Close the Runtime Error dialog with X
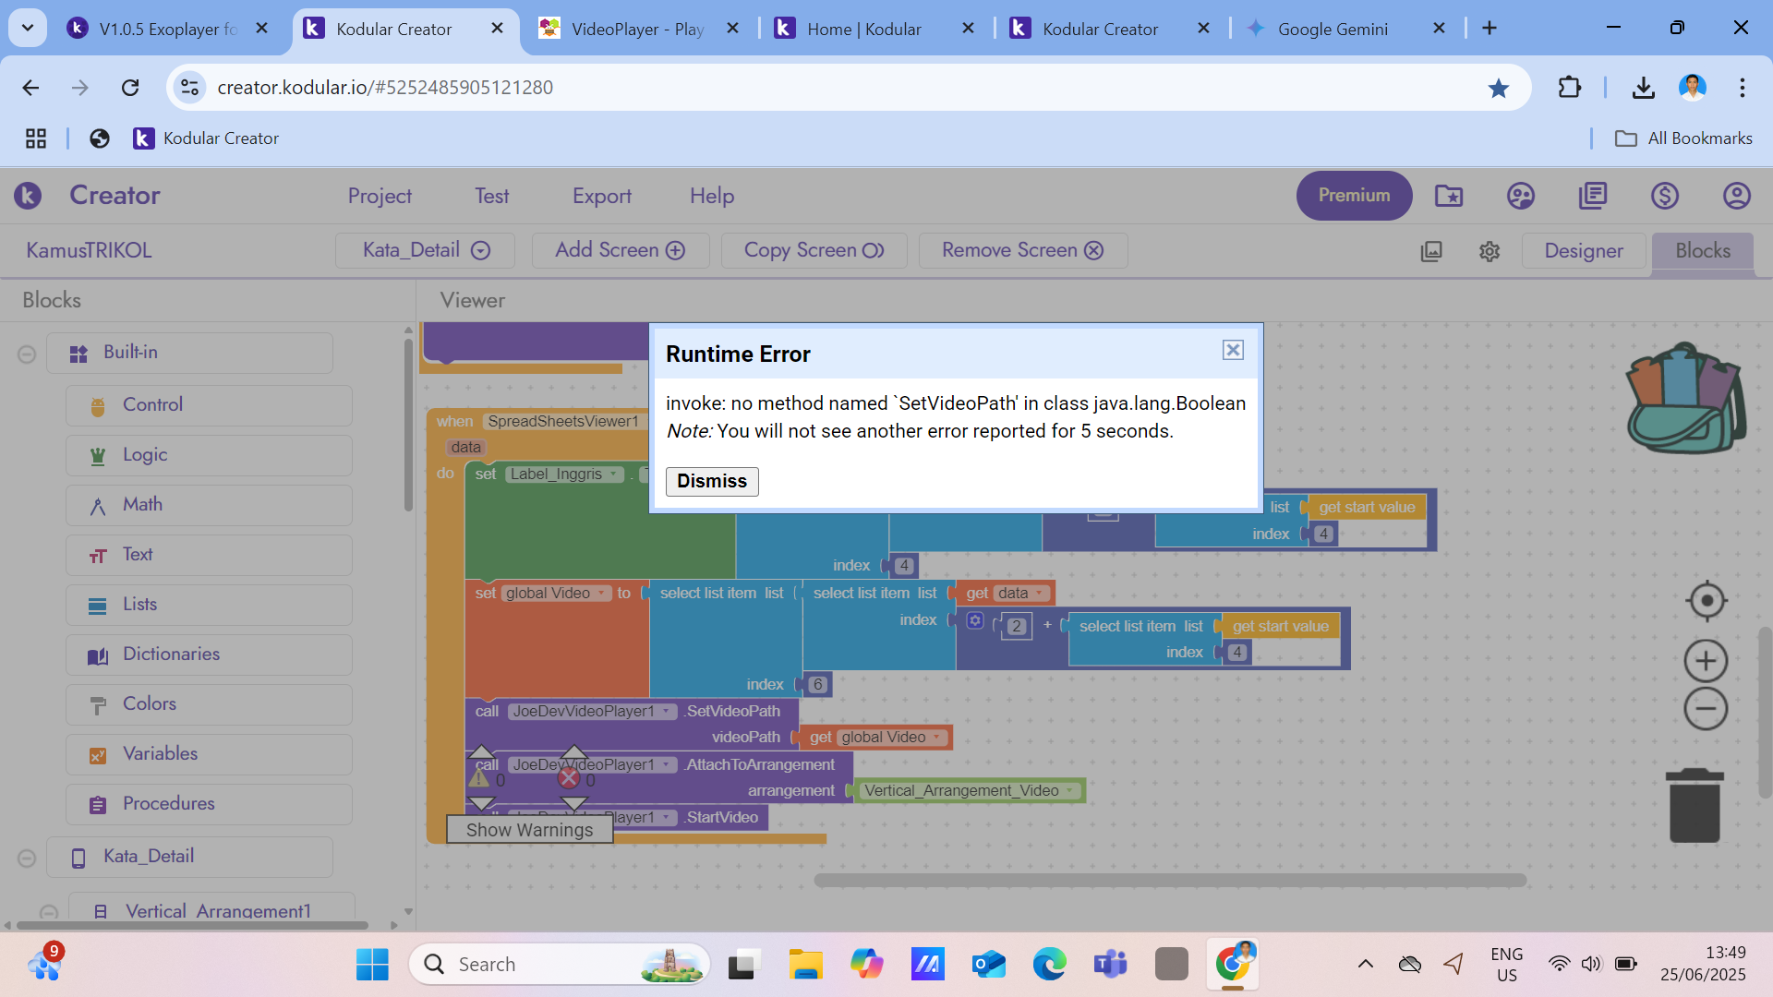This screenshot has height=997, width=1773. 1233,350
